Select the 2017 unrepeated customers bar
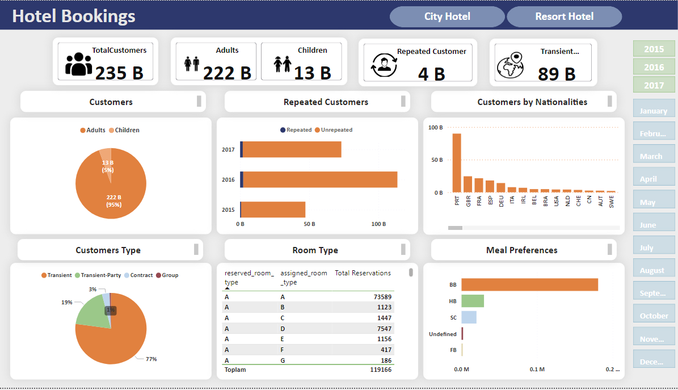 click(292, 149)
